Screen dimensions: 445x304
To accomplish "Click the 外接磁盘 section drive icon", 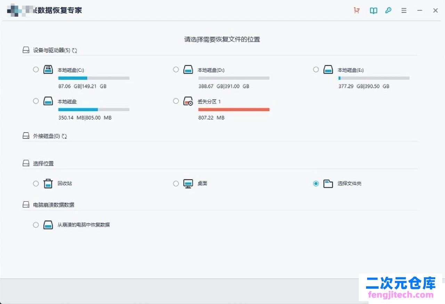I will pos(26,136).
